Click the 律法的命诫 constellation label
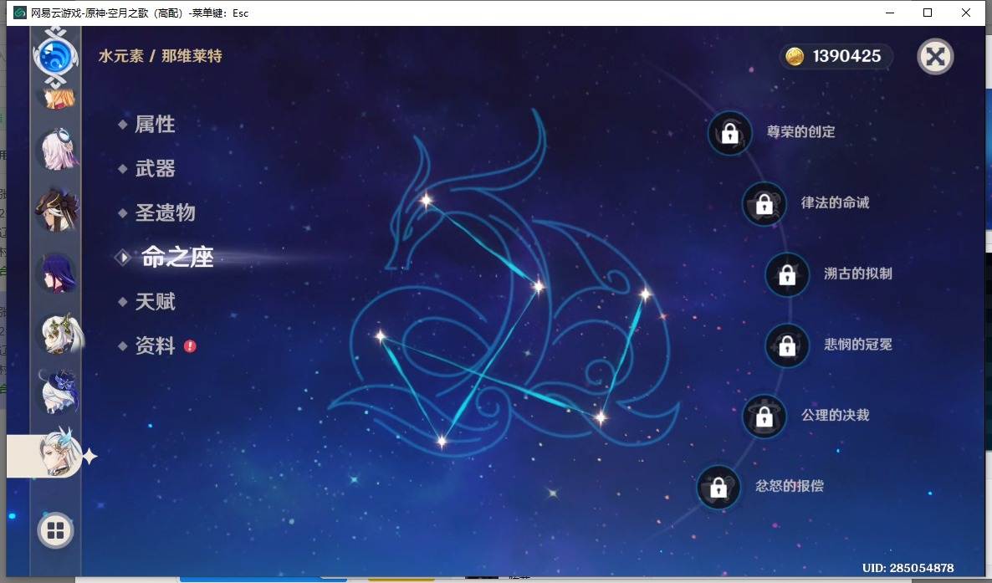992x583 pixels. tap(835, 202)
